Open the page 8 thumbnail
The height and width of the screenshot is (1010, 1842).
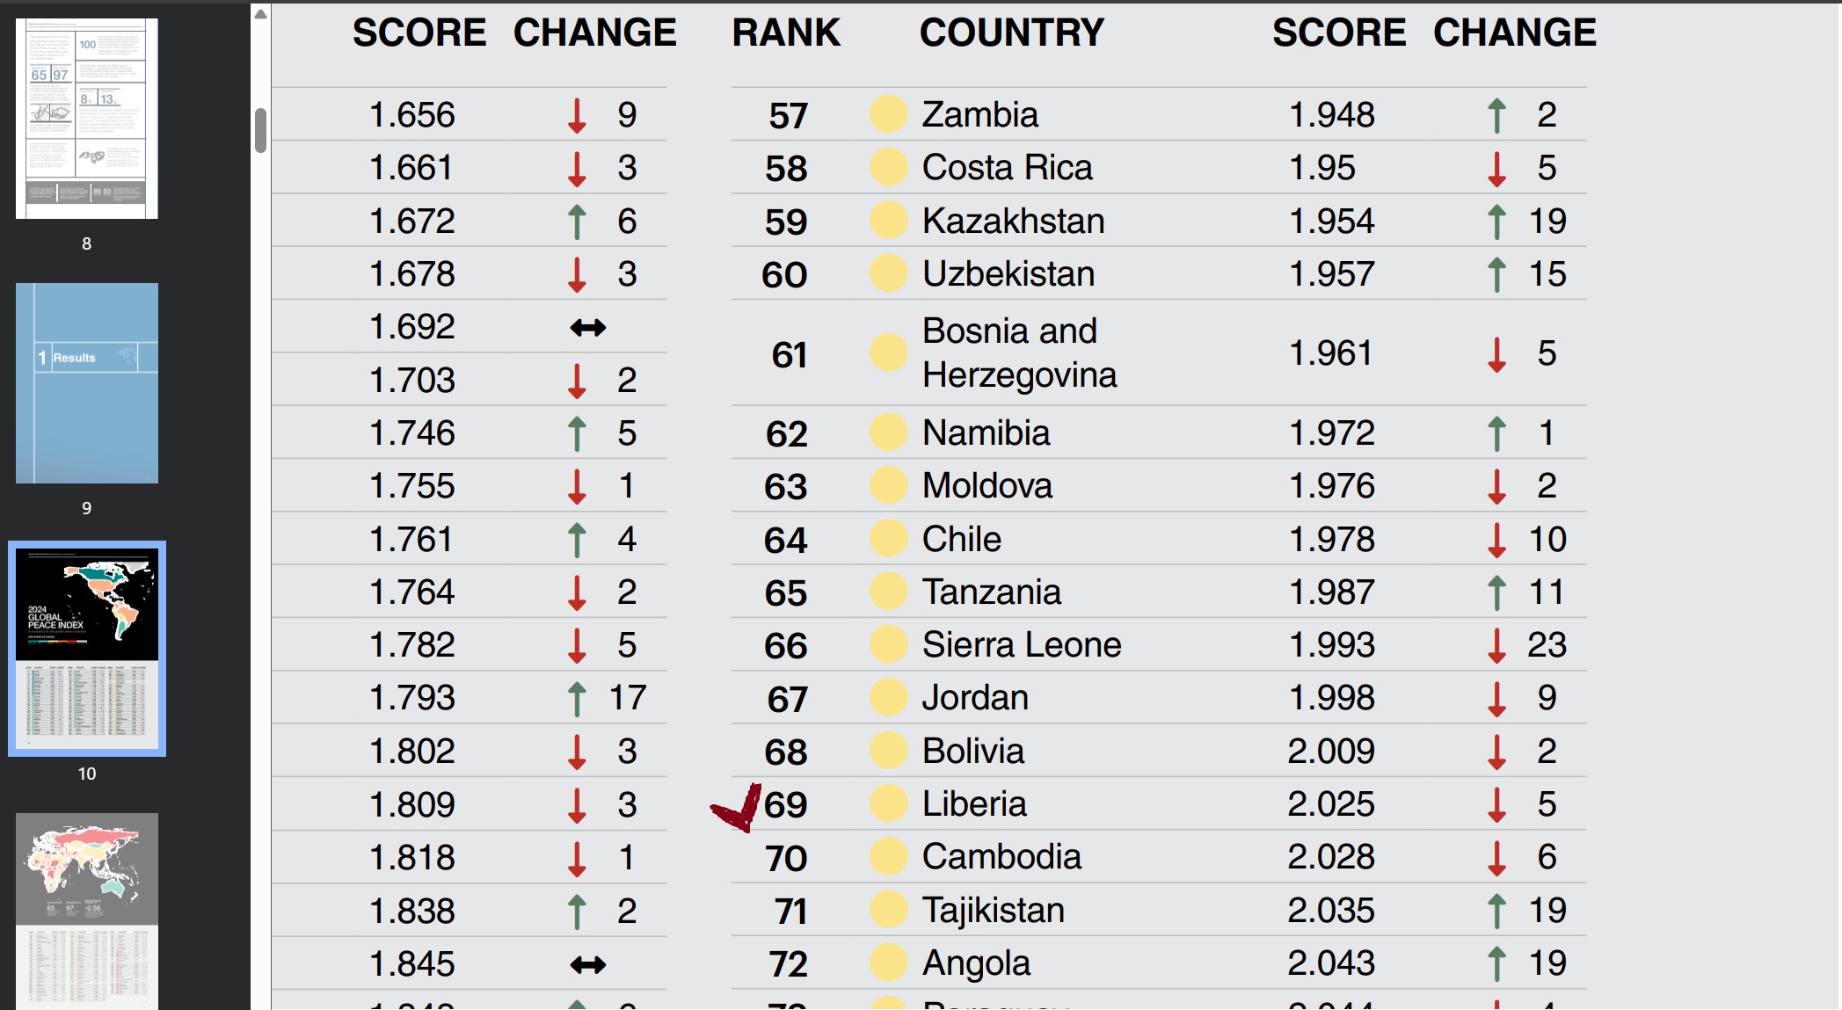tap(87, 119)
